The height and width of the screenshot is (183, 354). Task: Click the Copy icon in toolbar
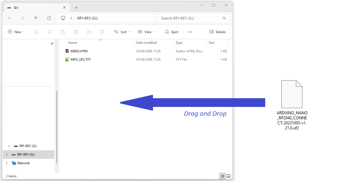point(49,32)
